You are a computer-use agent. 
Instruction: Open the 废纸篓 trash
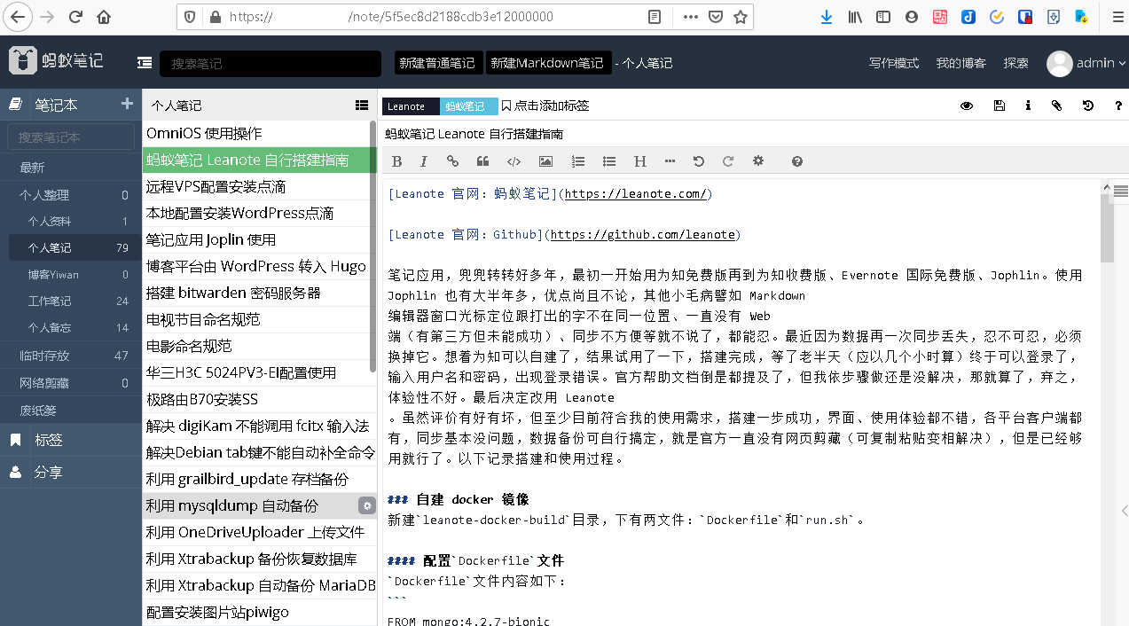pyautogui.click(x=71, y=411)
